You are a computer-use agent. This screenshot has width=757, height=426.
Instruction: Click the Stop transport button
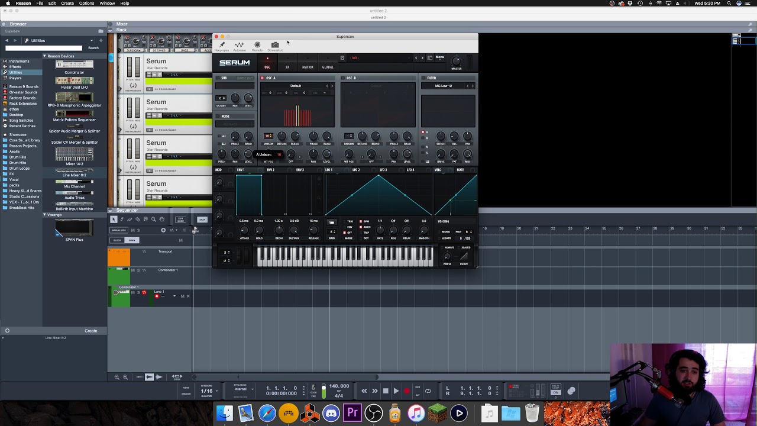pyautogui.click(x=386, y=391)
